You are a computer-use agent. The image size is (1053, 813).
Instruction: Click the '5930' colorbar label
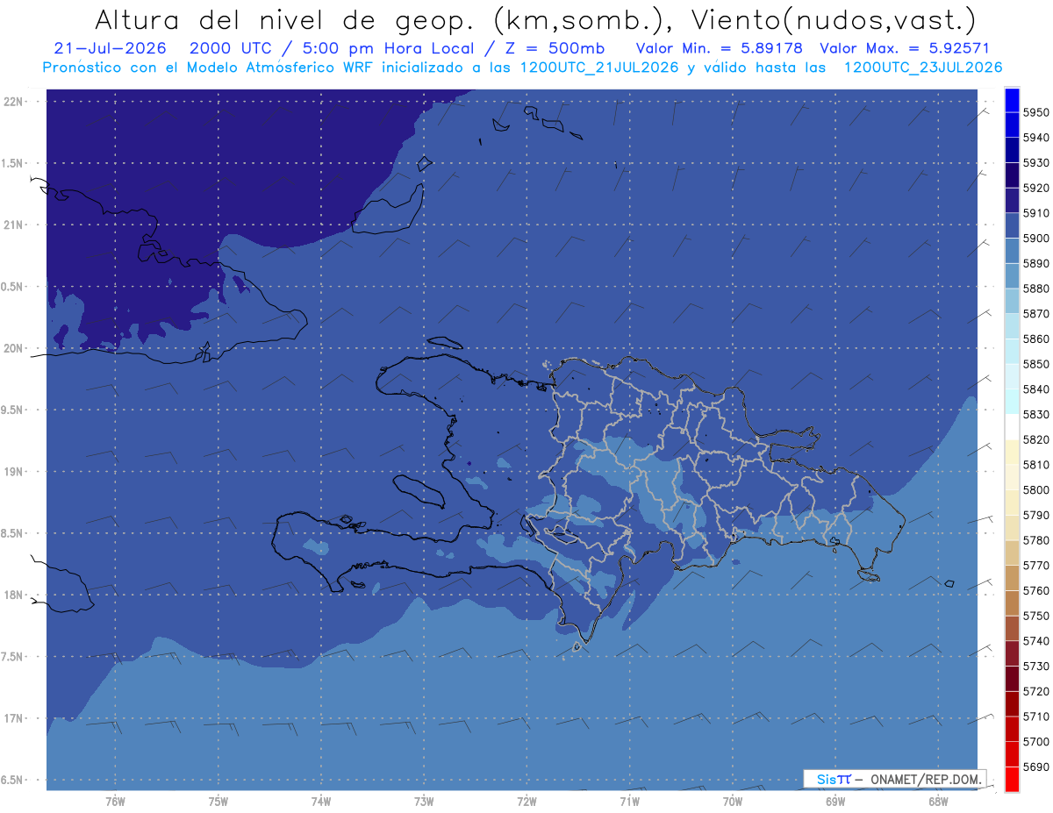(x=1036, y=163)
